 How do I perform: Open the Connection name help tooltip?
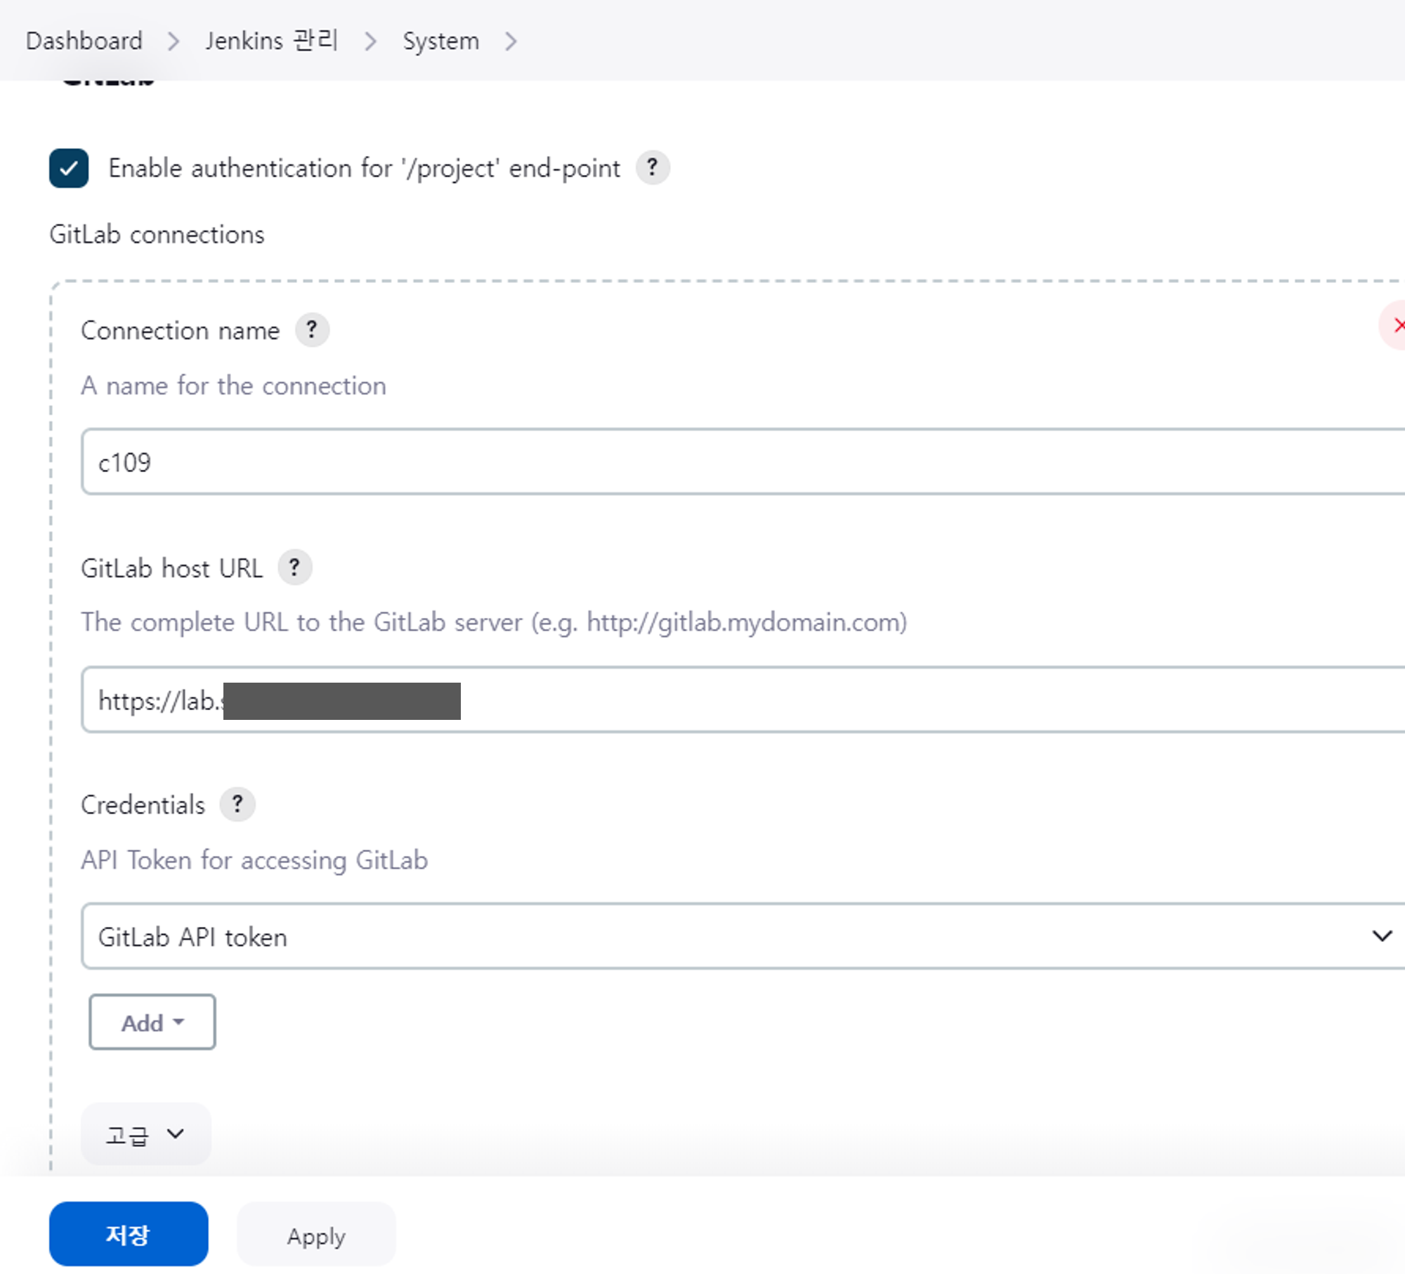(x=311, y=329)
